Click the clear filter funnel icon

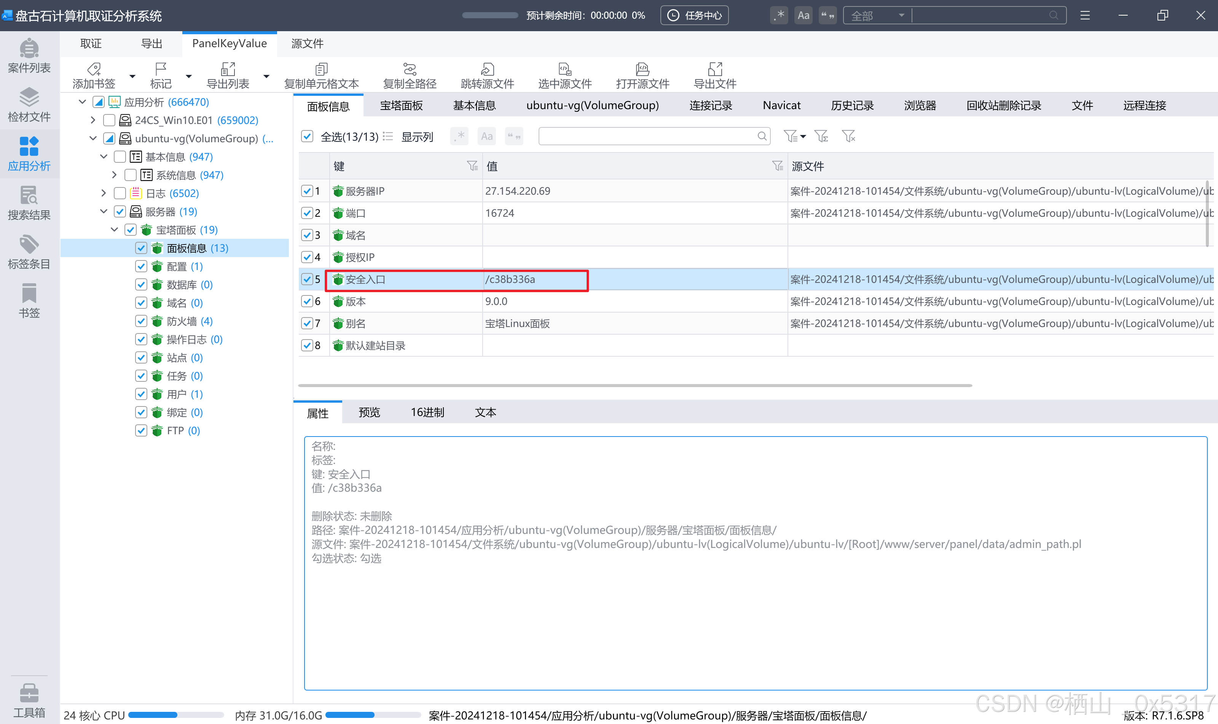coord(848,136)
